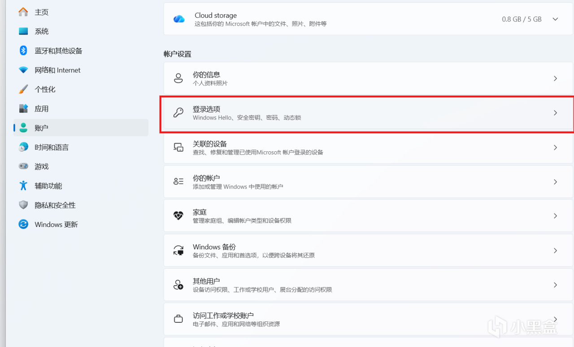
Task: Click the Windows Update sync icon
Action: tap(23, 224)
